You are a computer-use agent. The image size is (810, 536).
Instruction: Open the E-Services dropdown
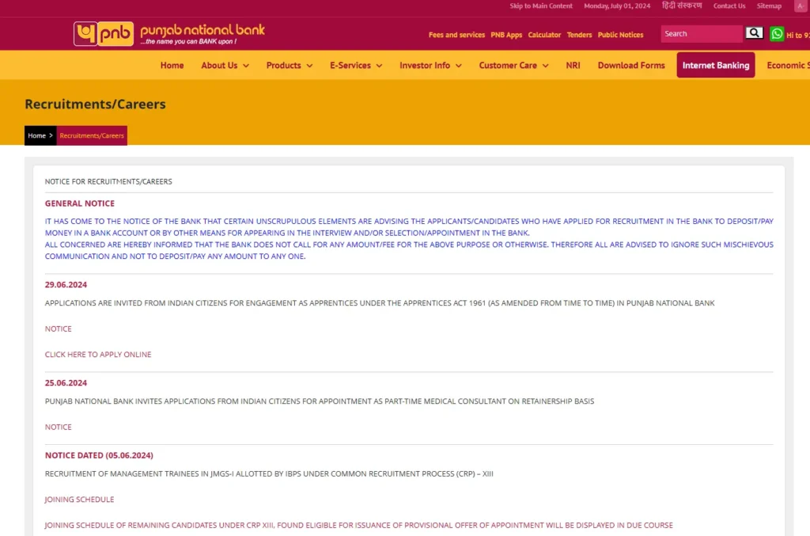click(x=356, y=65)
